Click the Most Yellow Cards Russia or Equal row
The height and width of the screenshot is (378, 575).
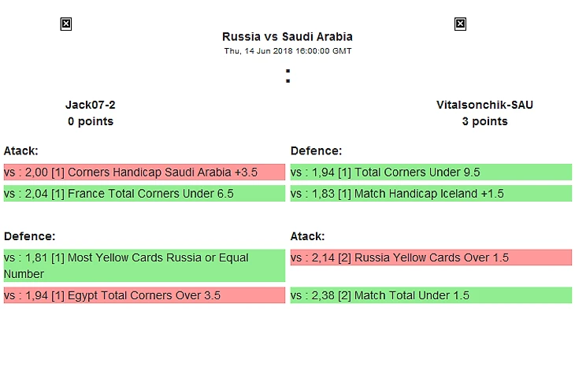click(144, 265)
